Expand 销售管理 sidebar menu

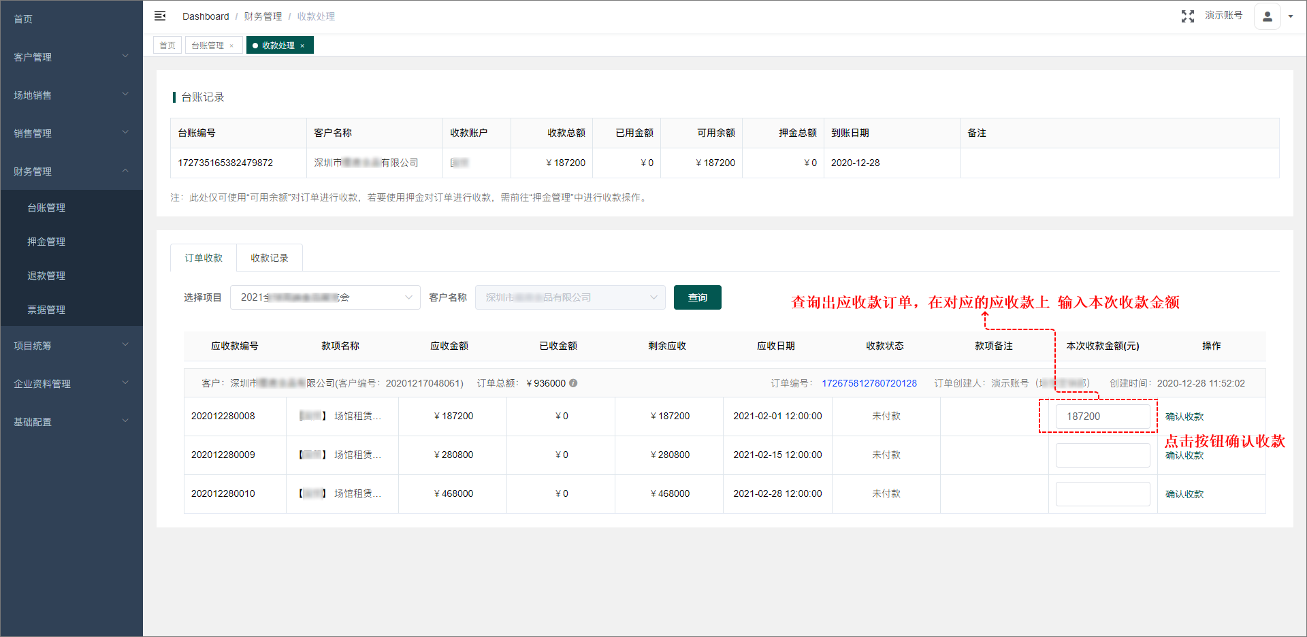click(71, 133)
